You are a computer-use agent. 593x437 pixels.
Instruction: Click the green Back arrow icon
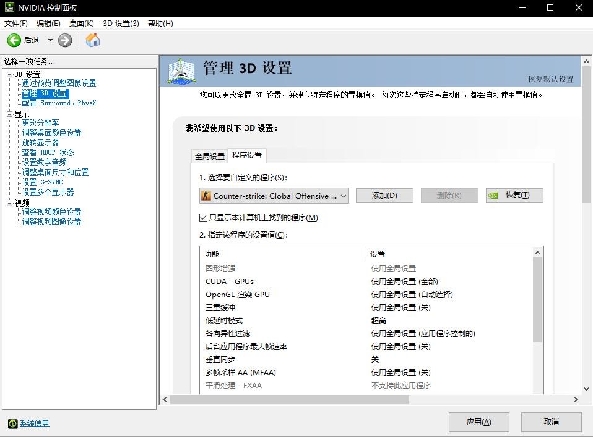[x=14, y=40]
